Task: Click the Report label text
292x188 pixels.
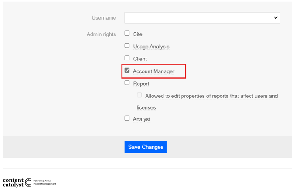Action: pyautogui.click(x=141, y=84)
